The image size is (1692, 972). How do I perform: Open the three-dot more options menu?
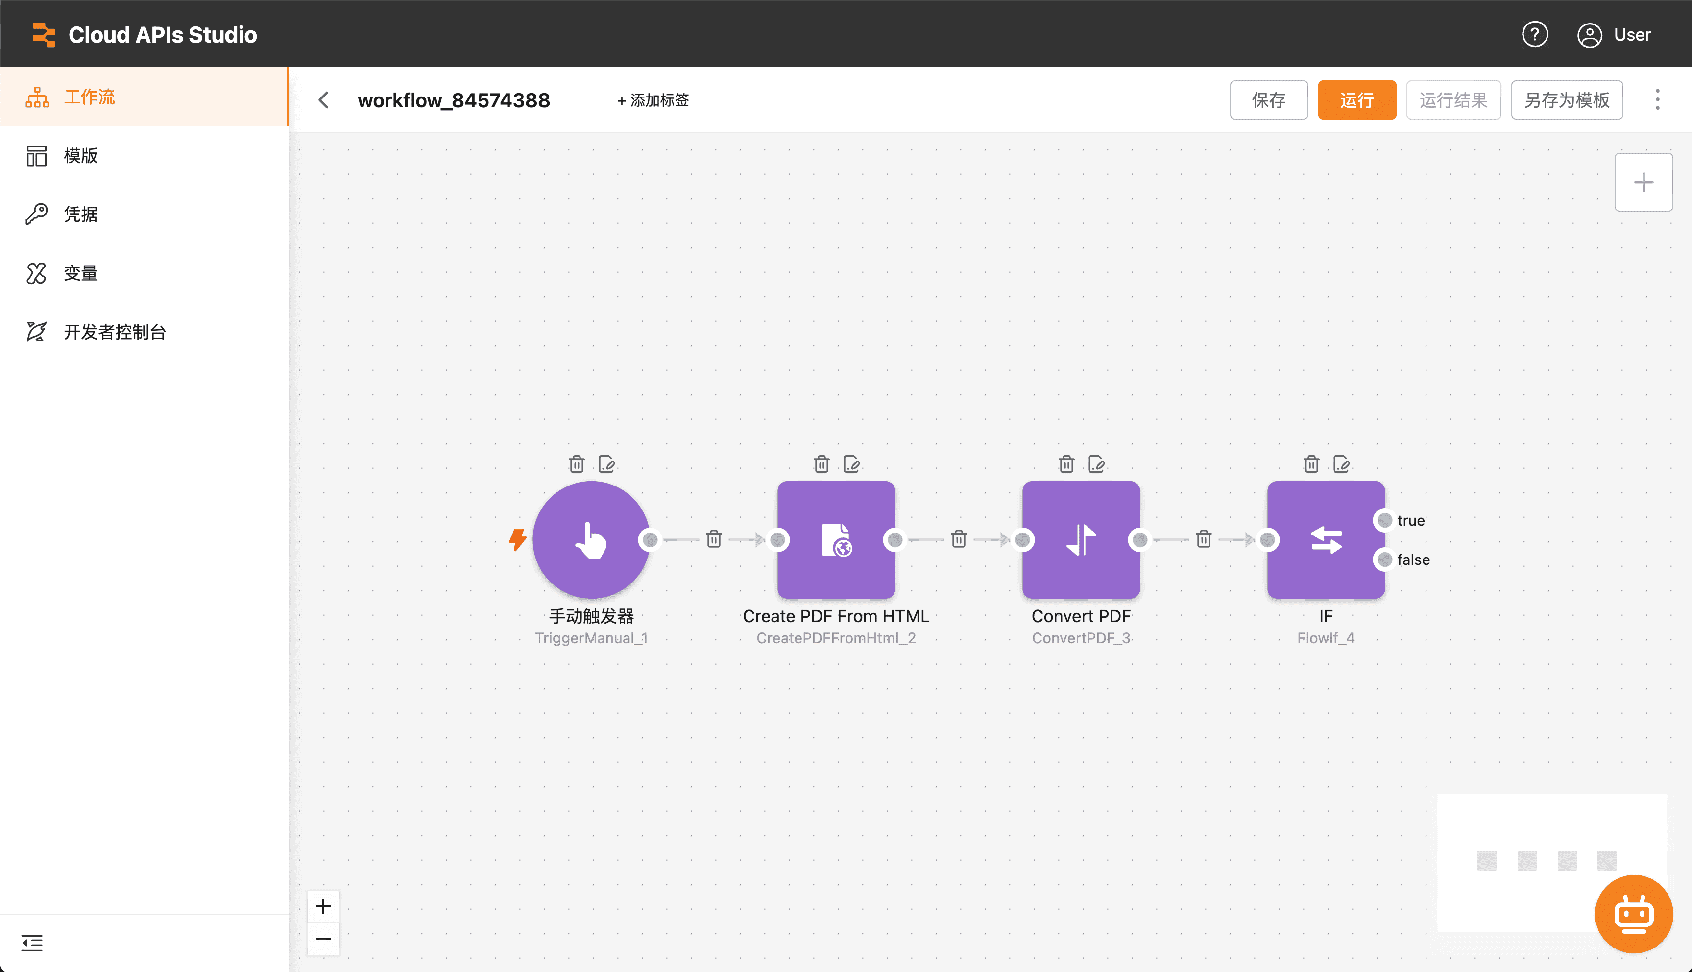tap(1657, 99)
